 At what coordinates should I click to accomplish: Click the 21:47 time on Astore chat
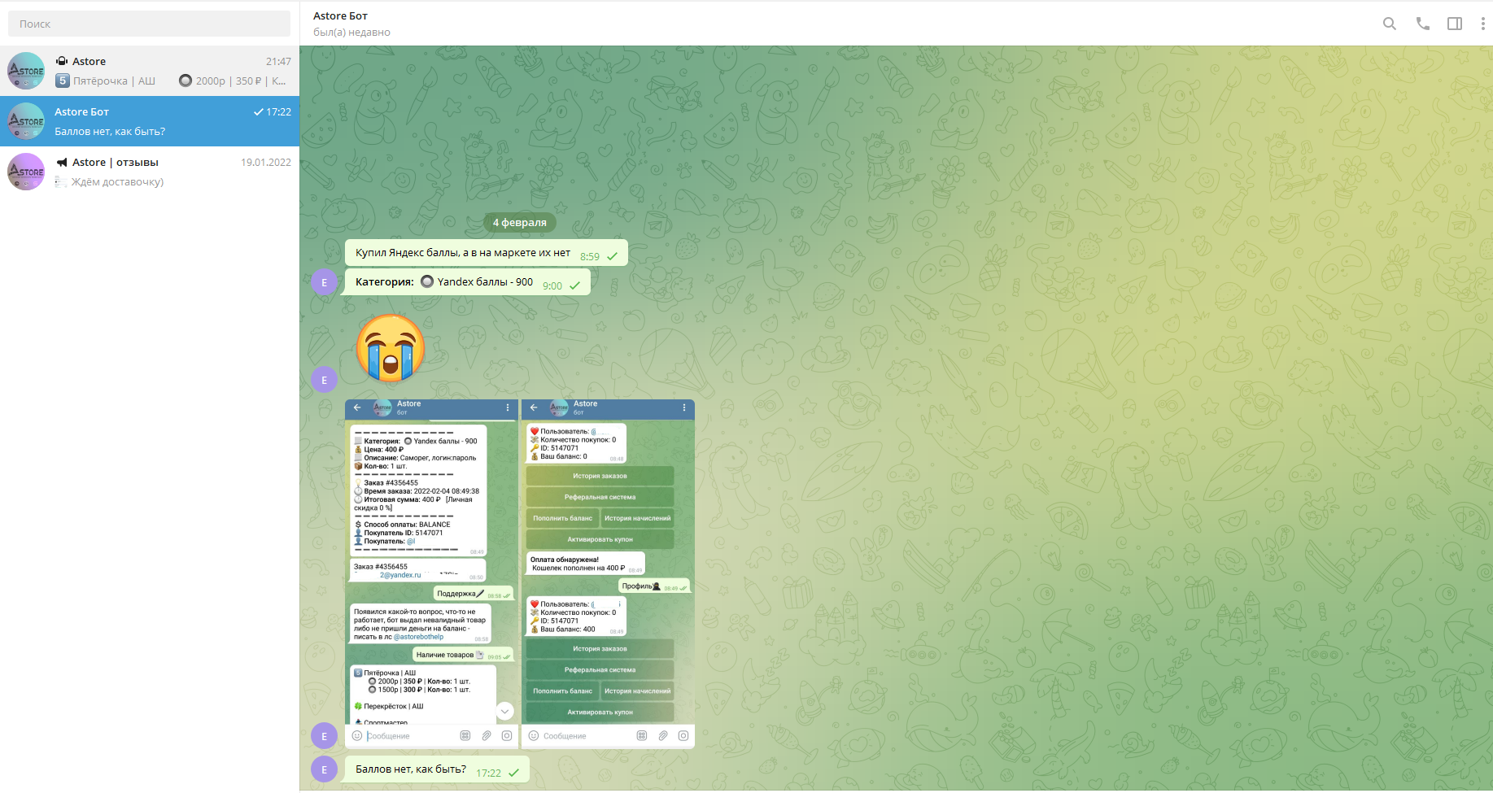pos(278,62)
